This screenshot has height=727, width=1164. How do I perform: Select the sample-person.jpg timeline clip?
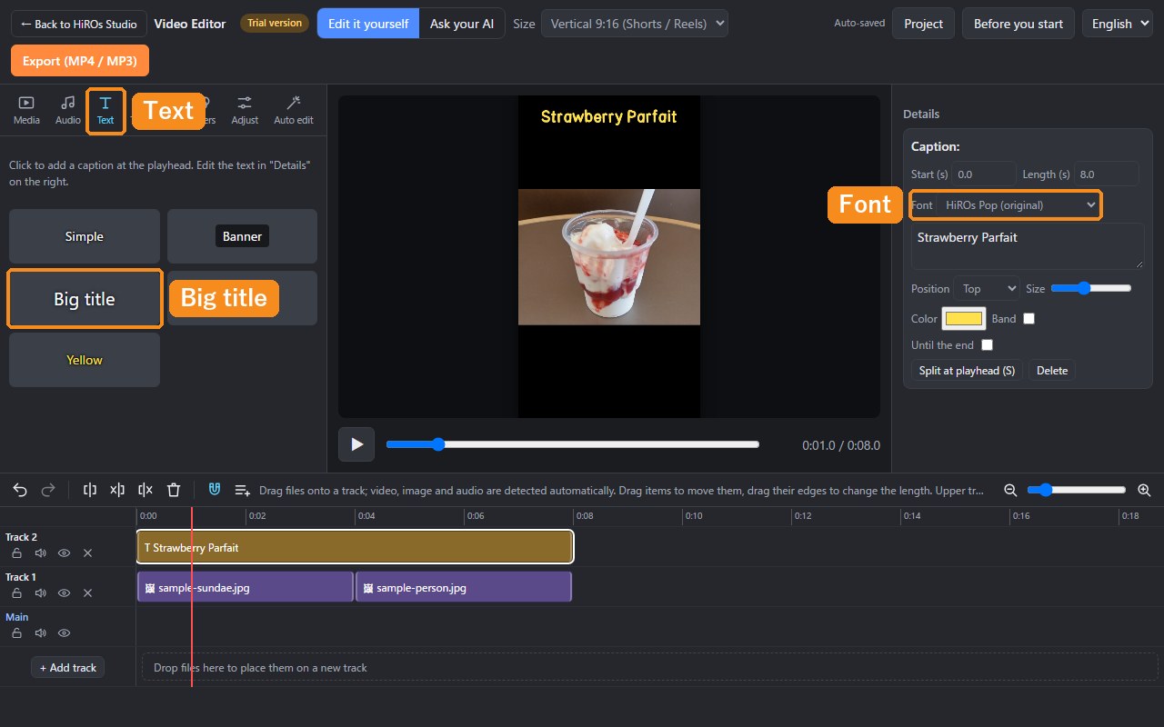coord(464,588)
